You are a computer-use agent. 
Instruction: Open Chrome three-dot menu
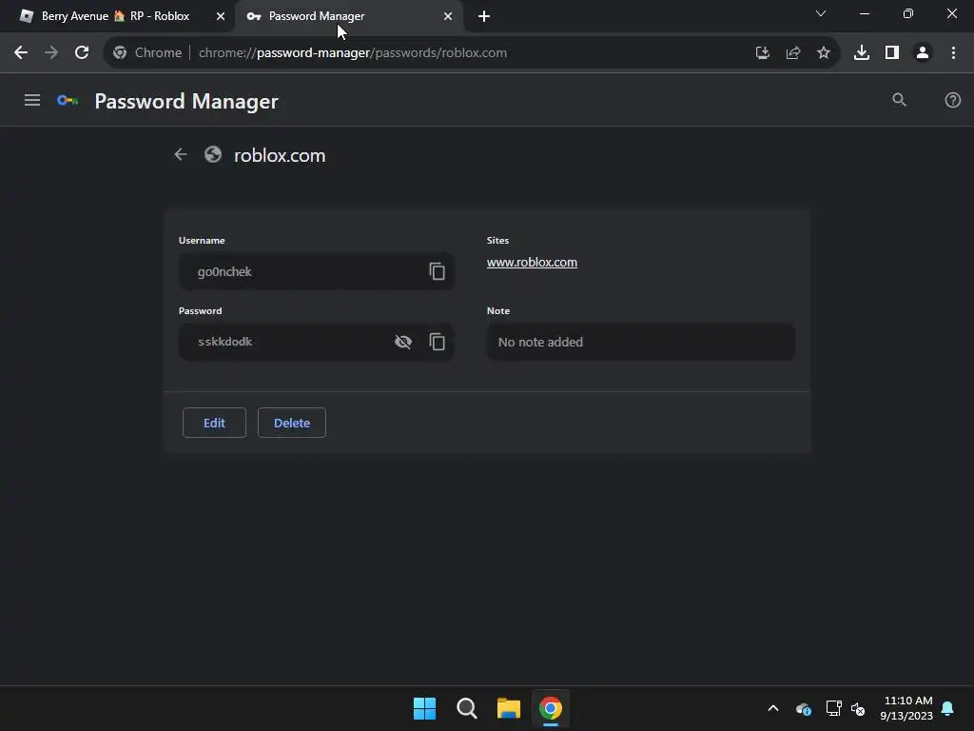pyautogui.click(x=953, y=53)
